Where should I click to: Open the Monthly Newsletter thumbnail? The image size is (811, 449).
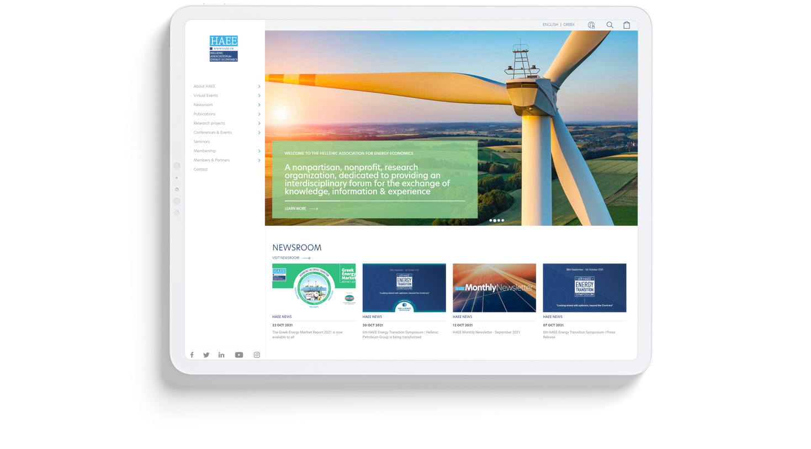click(x=494, y=288)
